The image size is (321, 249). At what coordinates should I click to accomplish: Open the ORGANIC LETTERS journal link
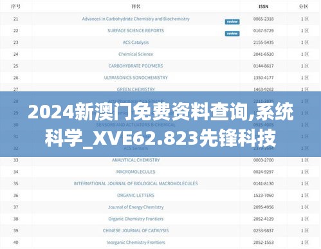click(136, 196)
